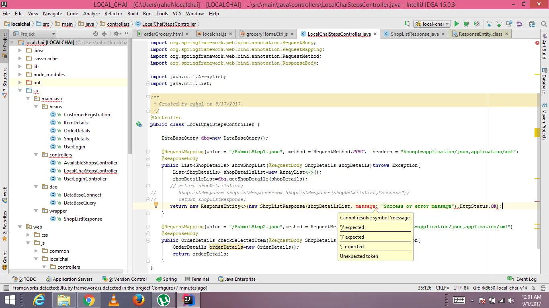Click the yellow lightbulb intention icon
The image size is (549, 308).
[156, 205]
